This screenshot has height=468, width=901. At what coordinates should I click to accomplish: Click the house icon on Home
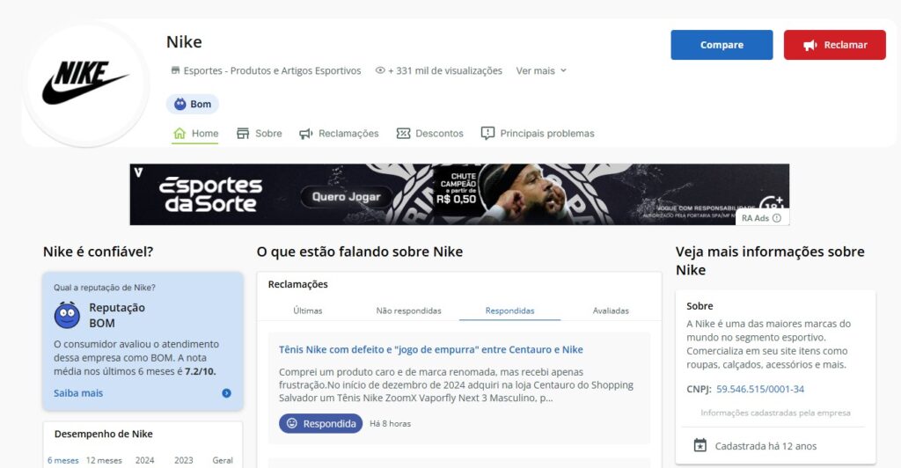pos(179,133)
